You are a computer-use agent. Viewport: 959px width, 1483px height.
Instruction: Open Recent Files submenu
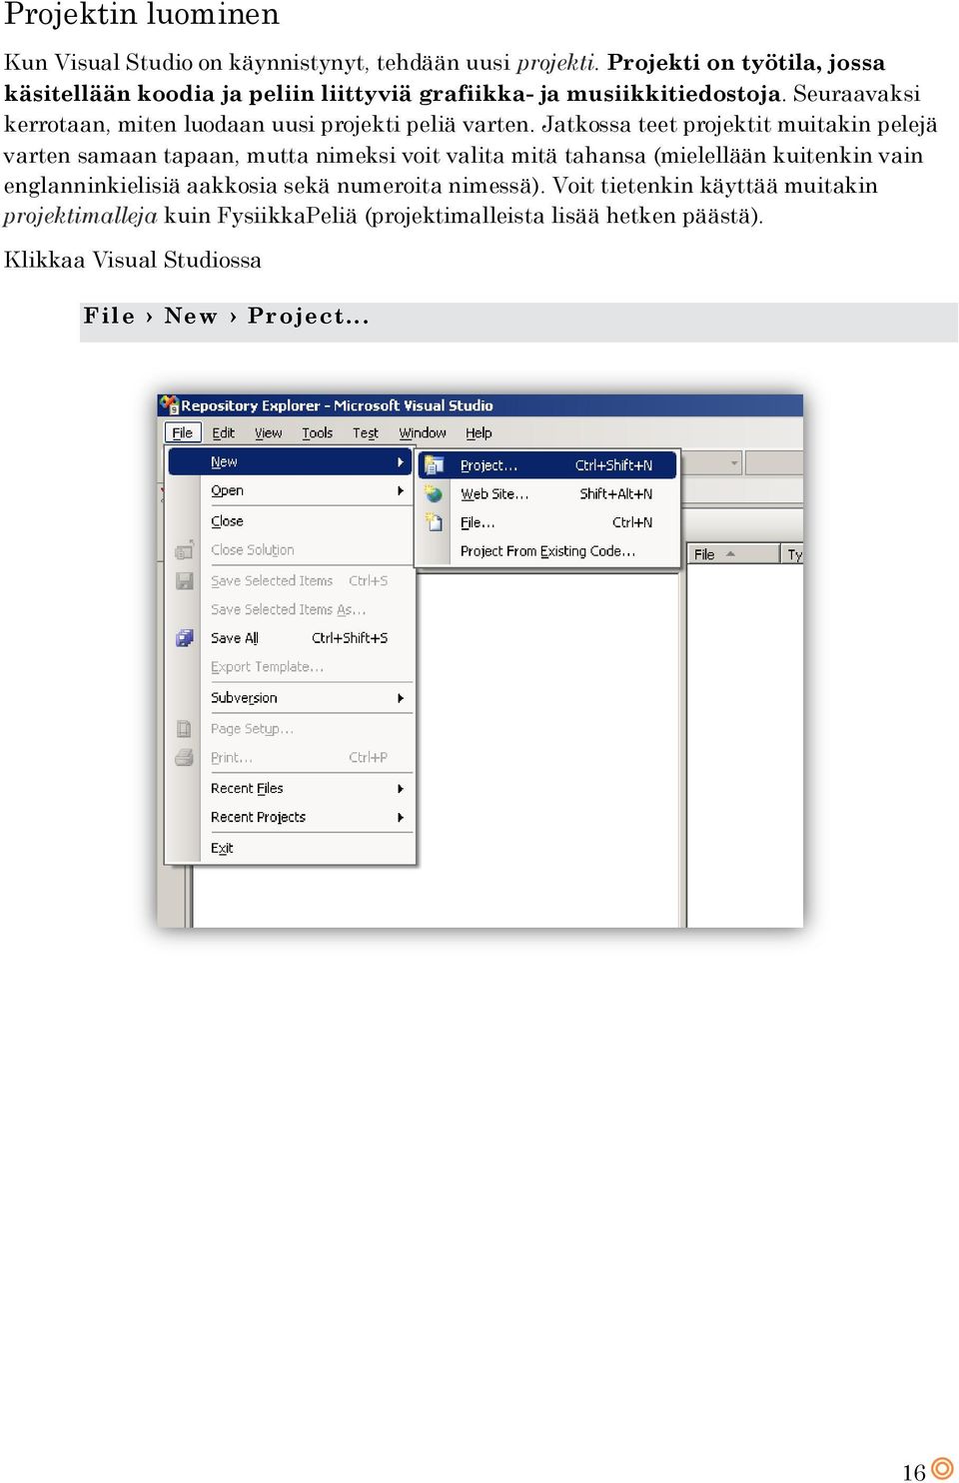tap(290, 788)
